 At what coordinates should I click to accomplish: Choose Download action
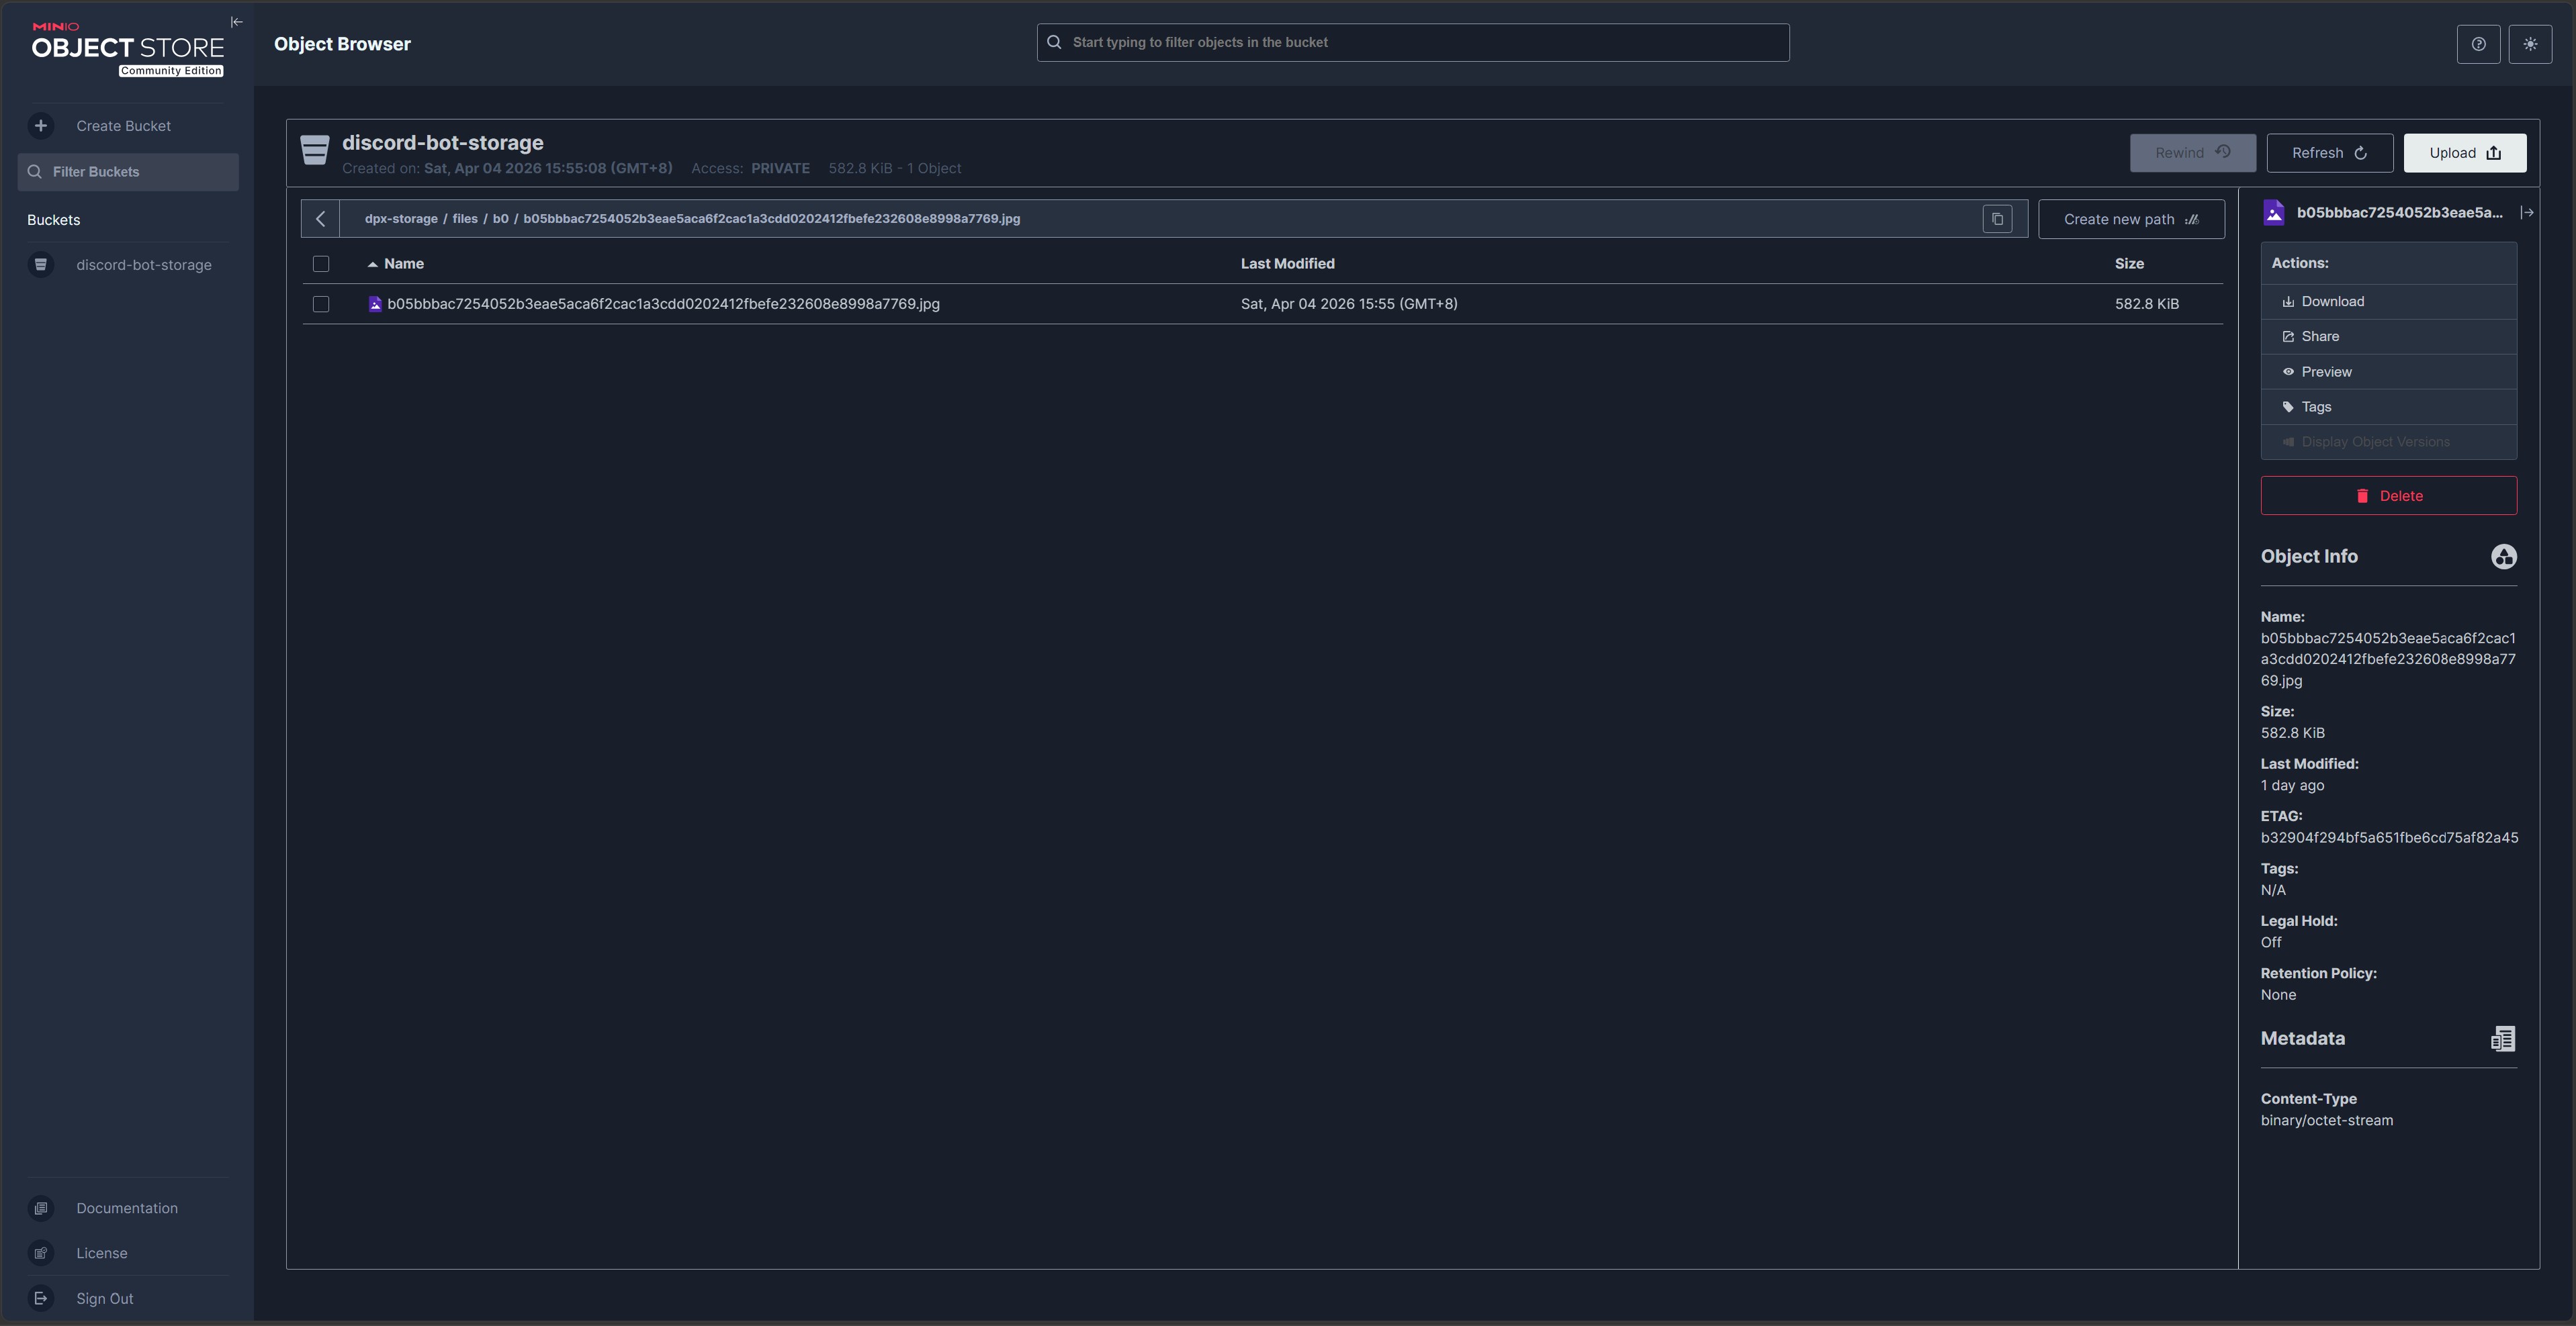(2332, 301)
